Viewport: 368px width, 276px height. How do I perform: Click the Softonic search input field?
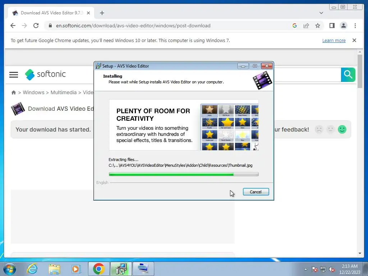pyautogui.click(x=307, y=75)
